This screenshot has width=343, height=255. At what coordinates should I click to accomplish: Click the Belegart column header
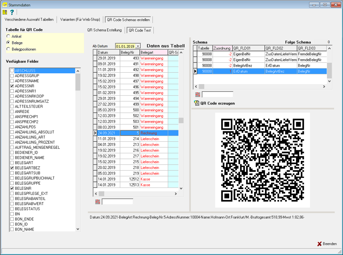[x=154, y=53]
